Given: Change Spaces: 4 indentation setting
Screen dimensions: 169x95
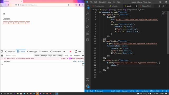Looking at the screenshot, I should point(125,91).
